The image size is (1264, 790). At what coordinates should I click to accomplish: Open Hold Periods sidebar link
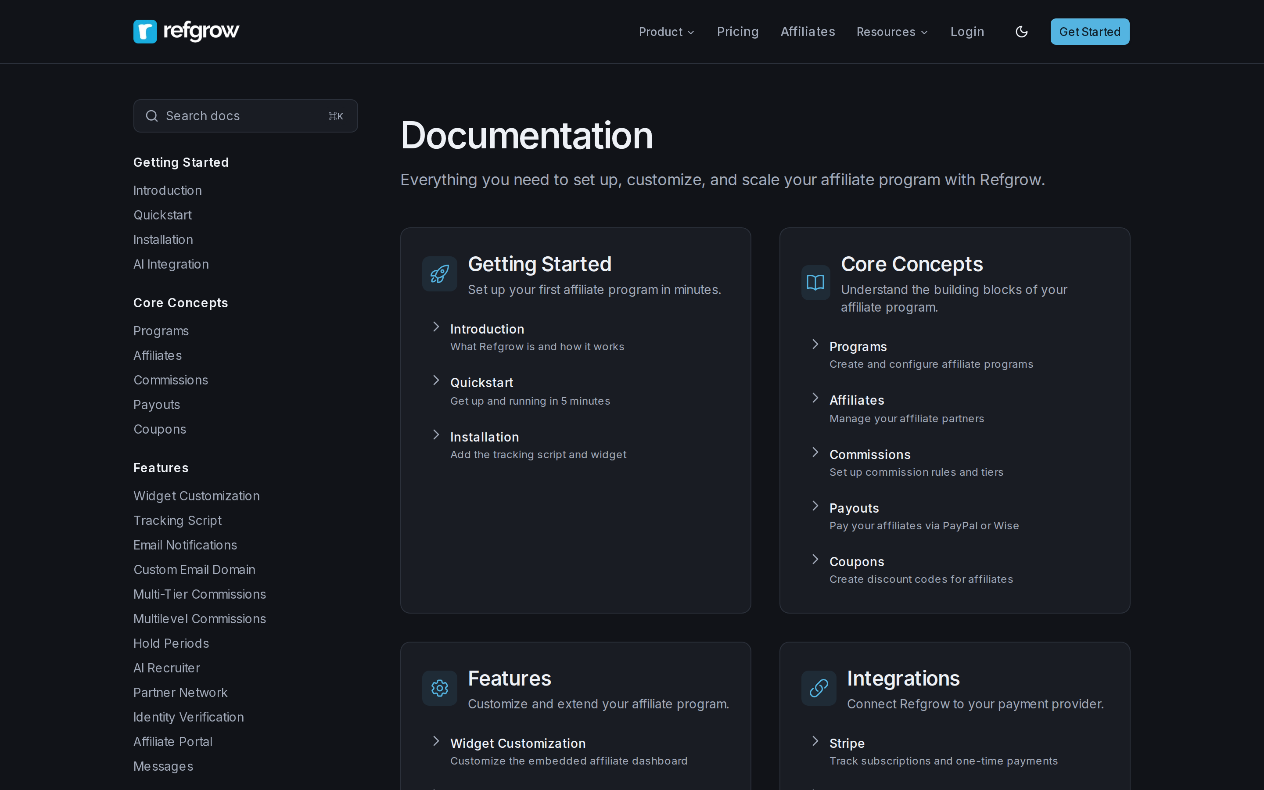[x=171, y=644]
